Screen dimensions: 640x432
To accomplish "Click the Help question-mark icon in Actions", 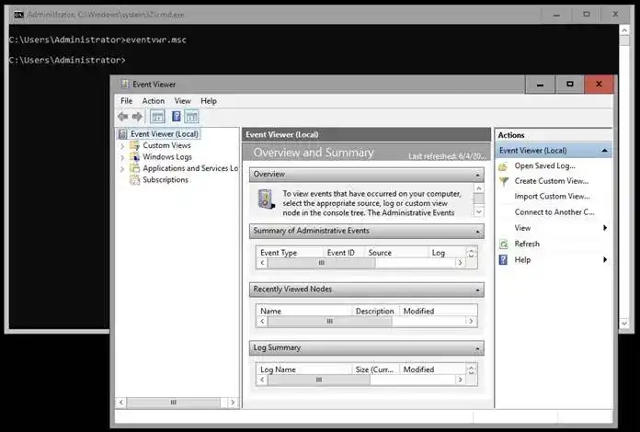I will (503, 260).
